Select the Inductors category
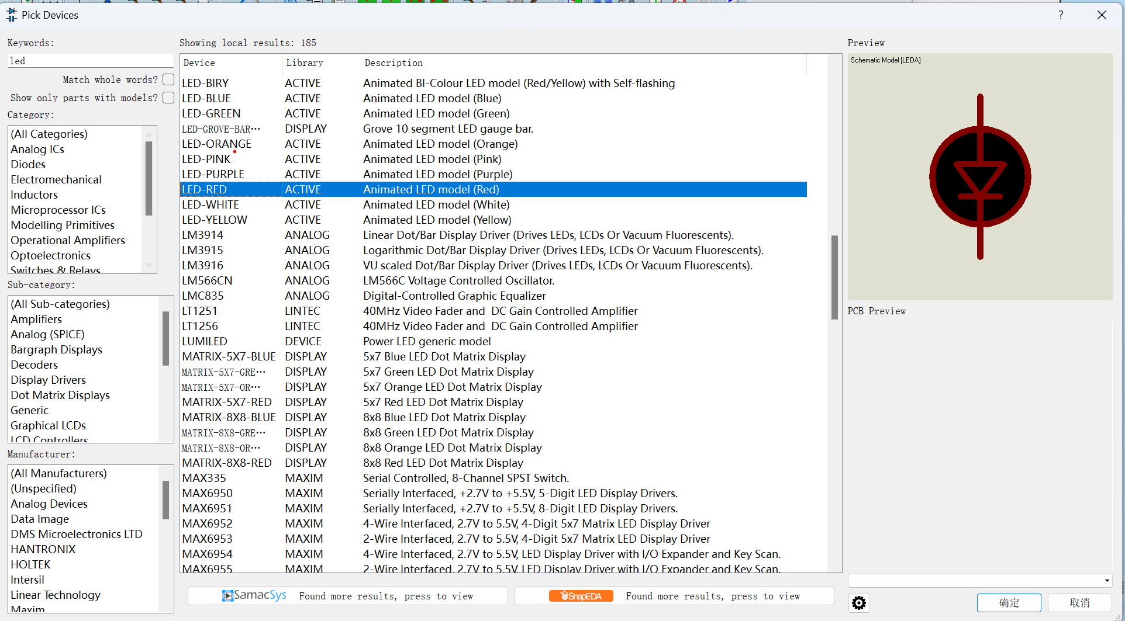Image resolution: width=1125 pixels, height=621 pixels. [34, 195]
